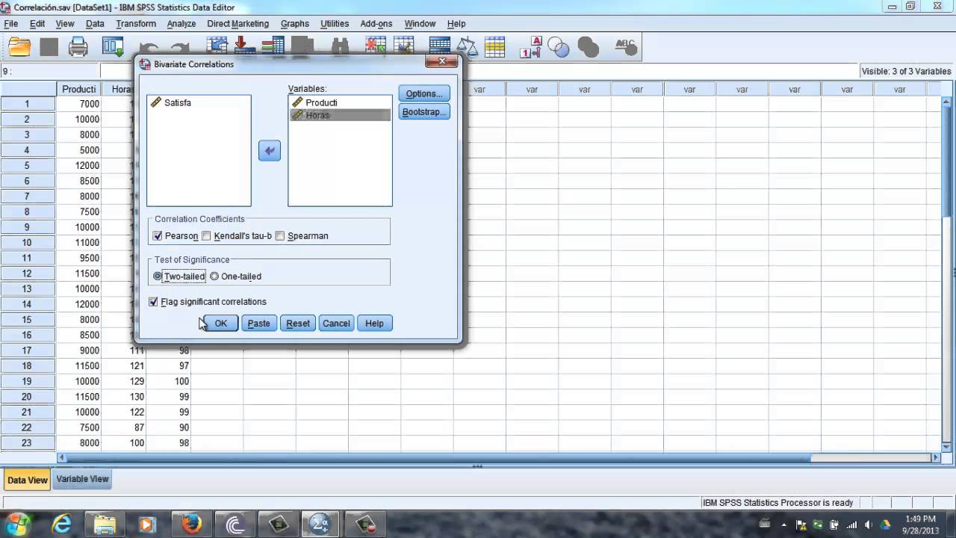Open the Analyze menu
The image size is (956, 538).
pos(181,24)
